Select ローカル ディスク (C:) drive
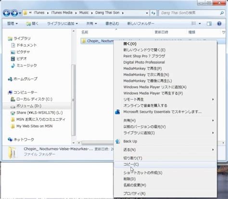 point(31,99)
